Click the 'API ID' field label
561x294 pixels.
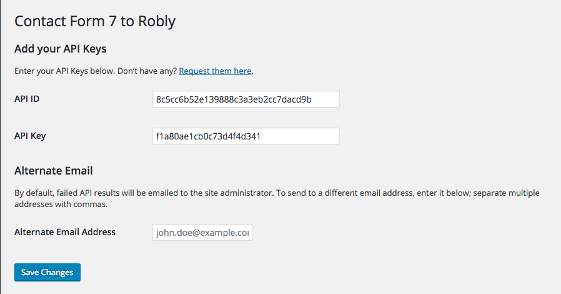tap(27, 99)
